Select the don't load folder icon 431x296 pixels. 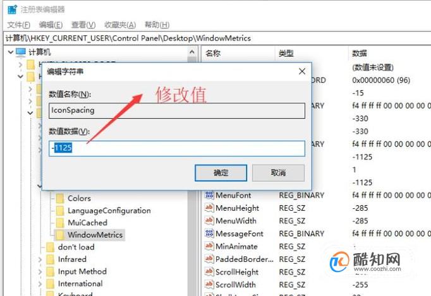click(51, 247)
